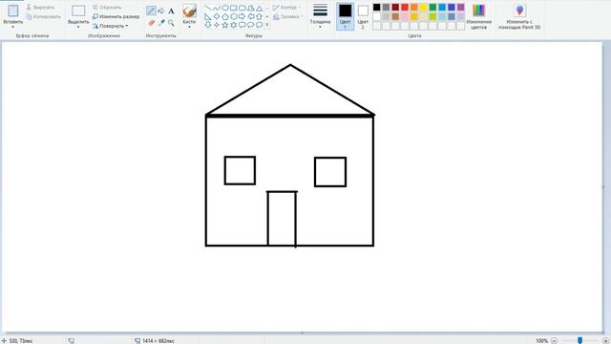Pick the yellow palette swatch
This screenshot has height=344, width=611.
(424, 7)
